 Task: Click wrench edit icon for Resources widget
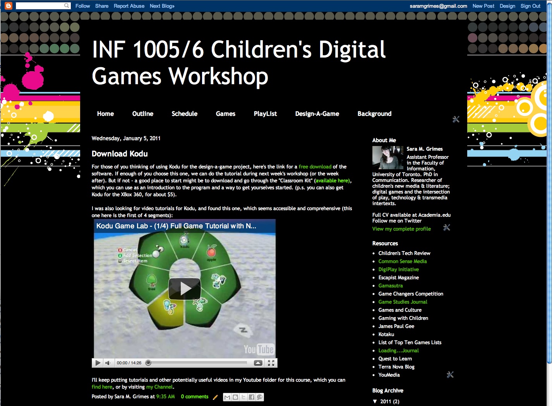[450, 375]
